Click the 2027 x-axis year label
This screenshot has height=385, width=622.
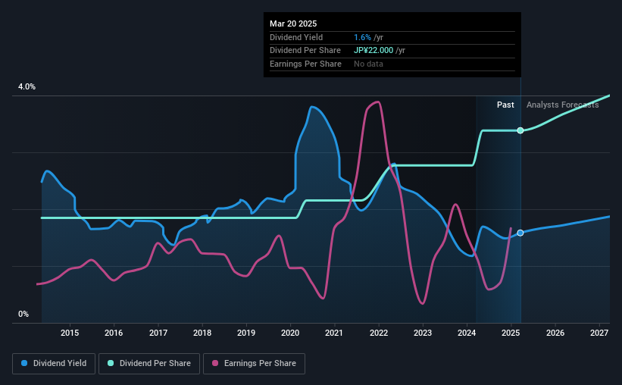click(599, 333)
